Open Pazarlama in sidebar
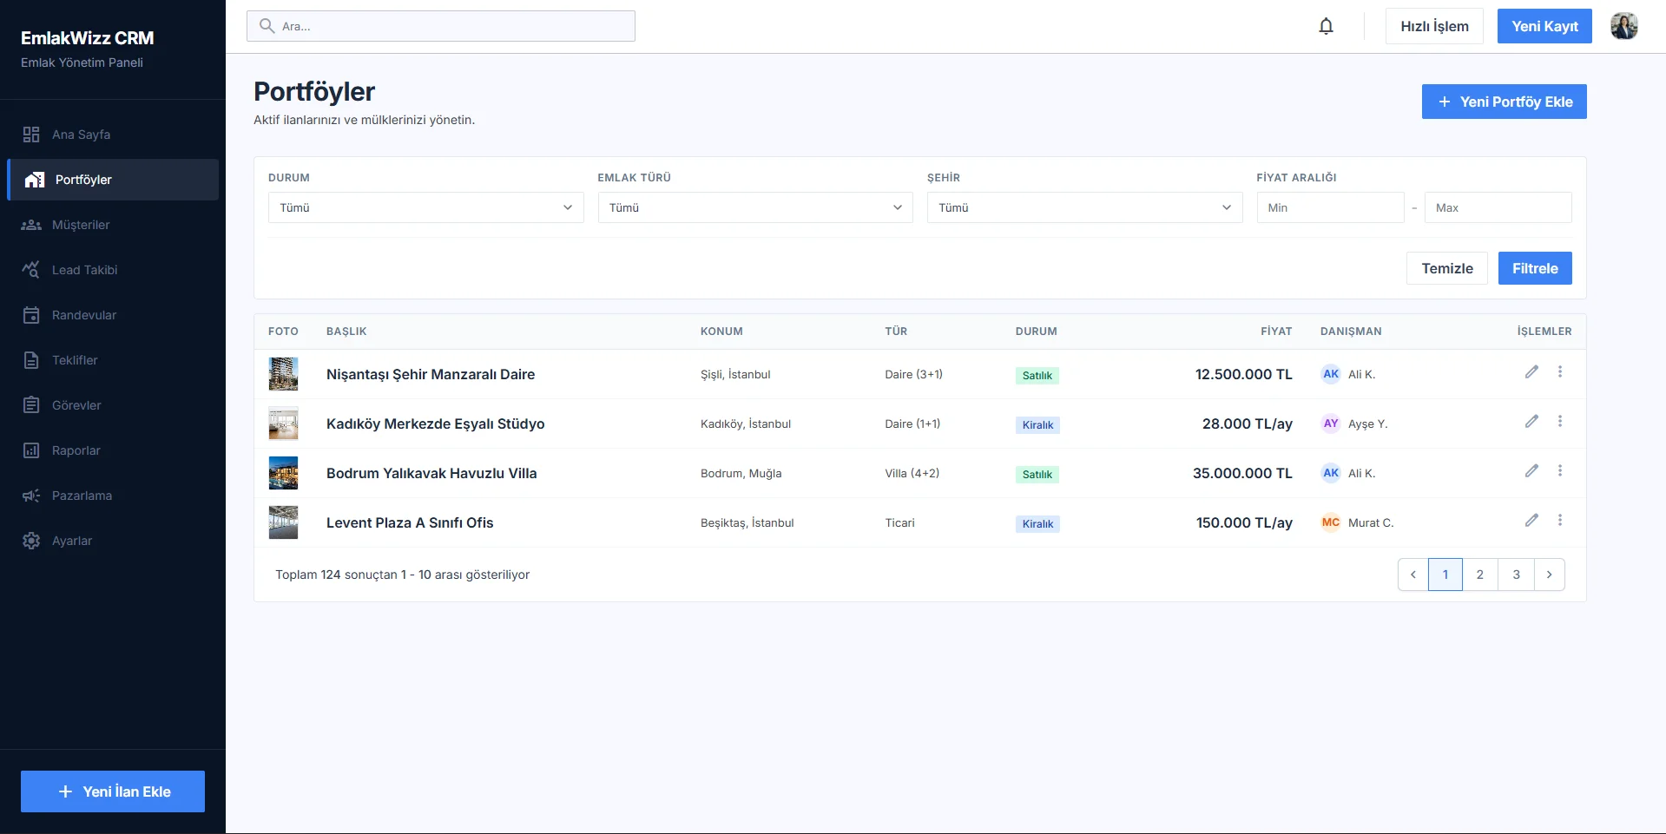The image size is (1666, 834). tap(113, 496)
